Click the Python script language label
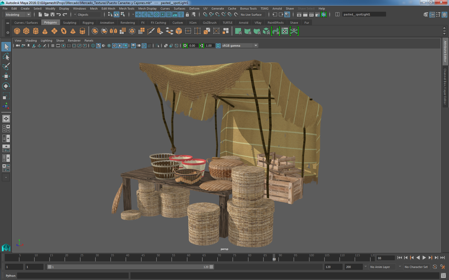 [x=11, y=276]
